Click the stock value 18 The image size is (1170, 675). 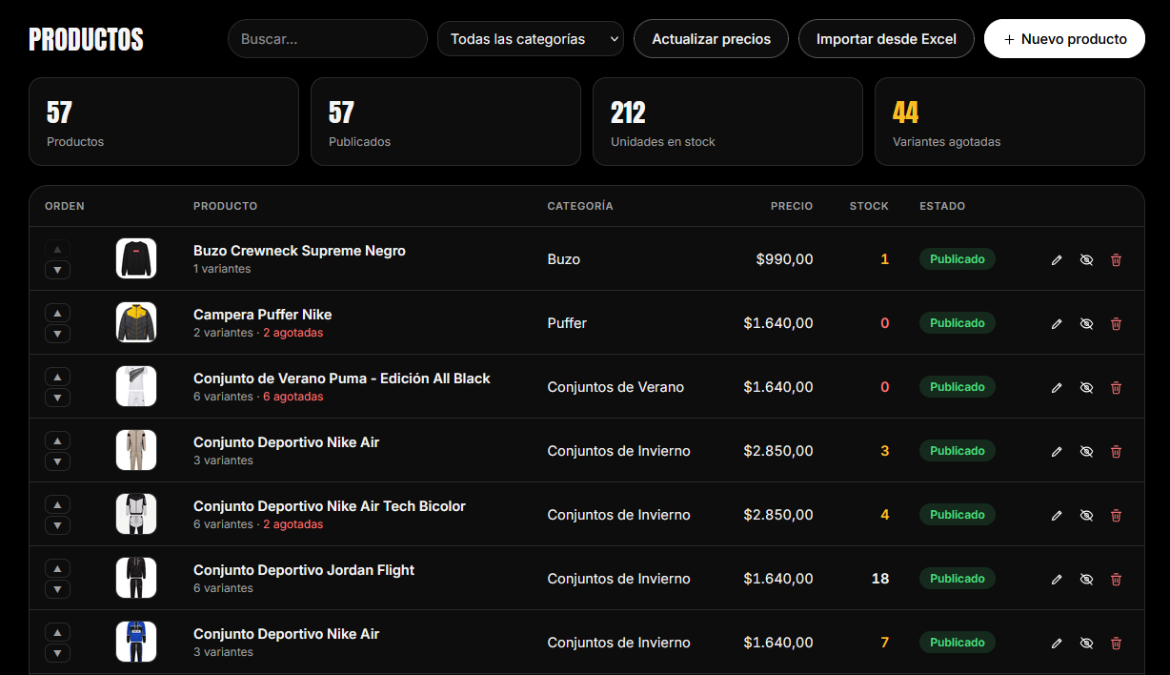pos(880,579)
